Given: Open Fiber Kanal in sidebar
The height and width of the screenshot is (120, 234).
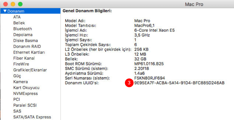Looking at the screenshot, I should point(24,58).
